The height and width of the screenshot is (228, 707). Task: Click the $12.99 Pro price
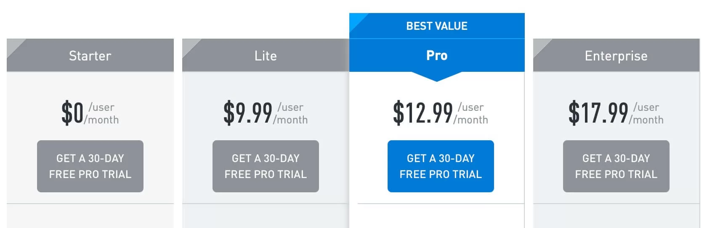pyautogui.click(x=423, y=113)
